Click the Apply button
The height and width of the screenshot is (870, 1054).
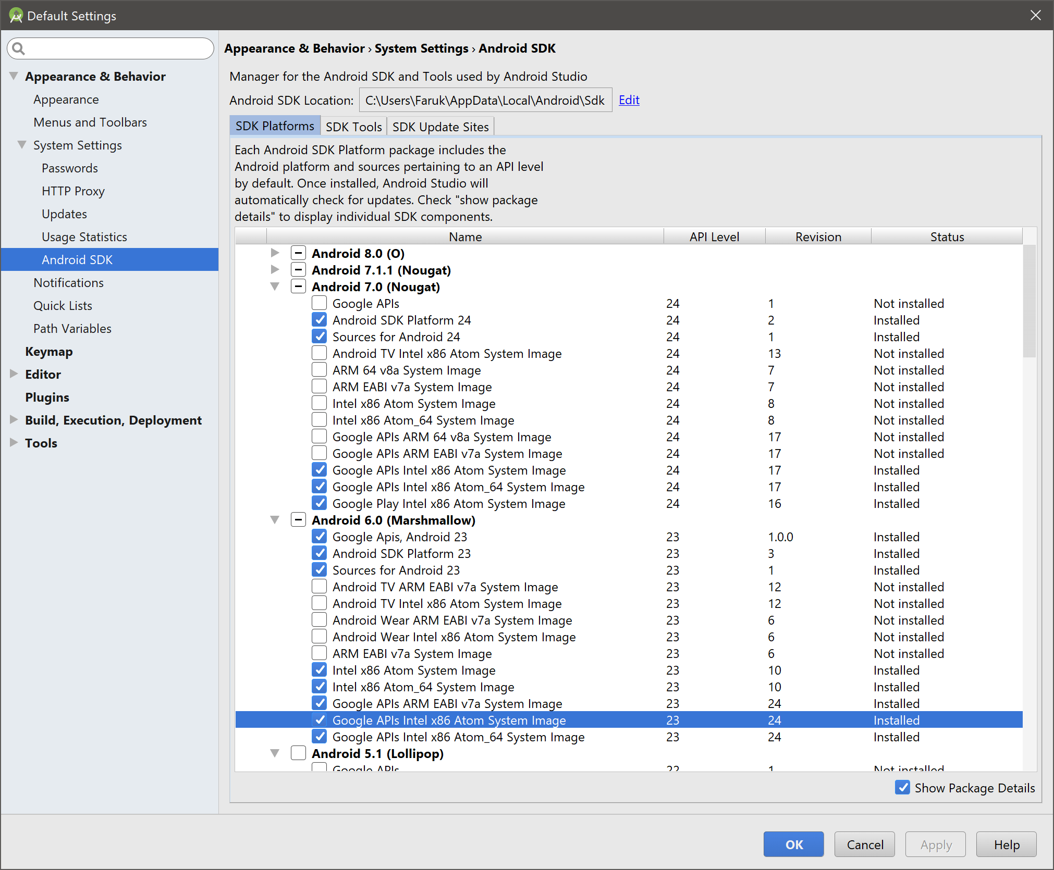coord(936,844)
